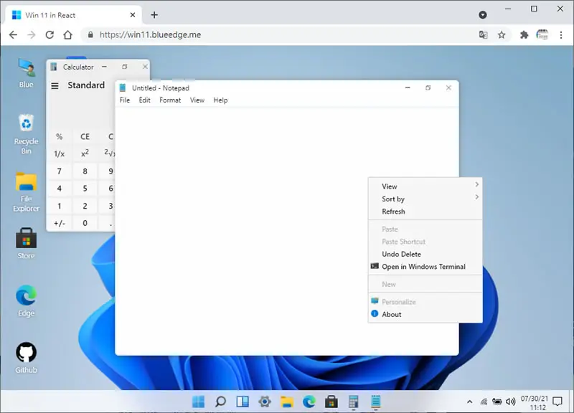The height and width of the screenshot is (413, 574).
Task: Launch Settings from the taskbar gear icon
Action: click(265, 402)
